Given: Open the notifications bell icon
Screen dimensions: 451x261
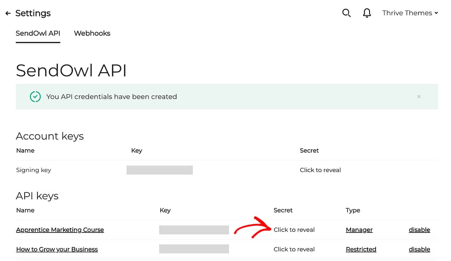Looking at the screenshot, I should pos(367,13).
